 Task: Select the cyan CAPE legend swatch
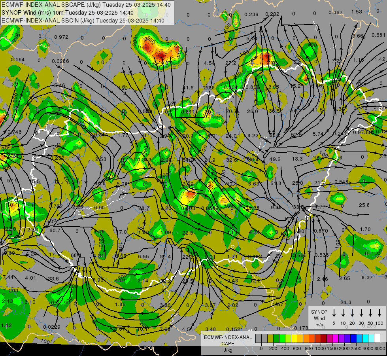[x=365, y=338]
